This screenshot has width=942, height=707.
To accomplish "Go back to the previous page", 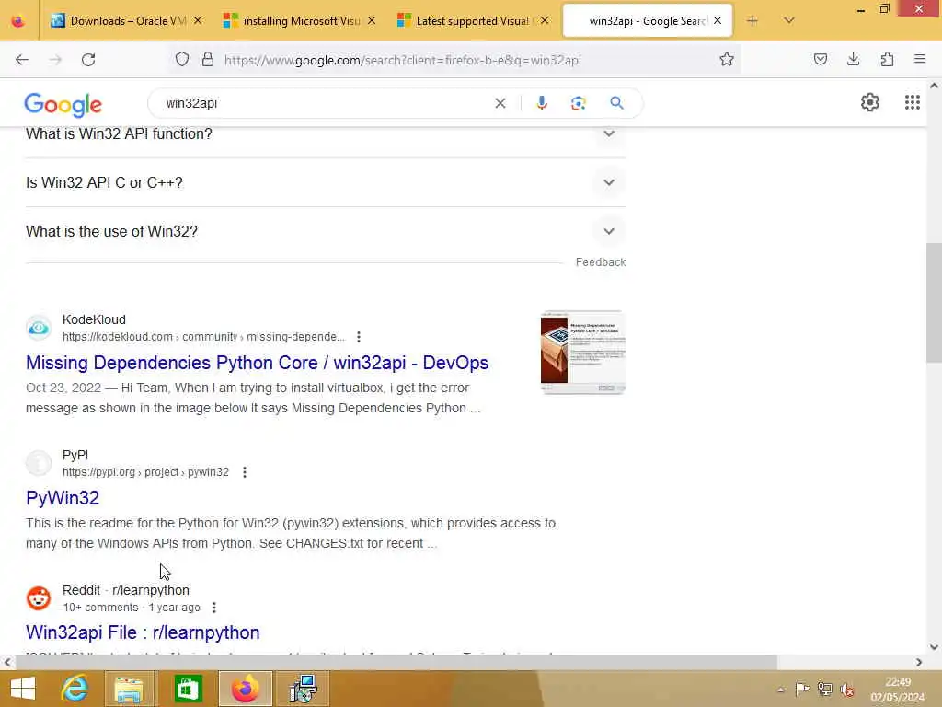I will click(22, 60).
